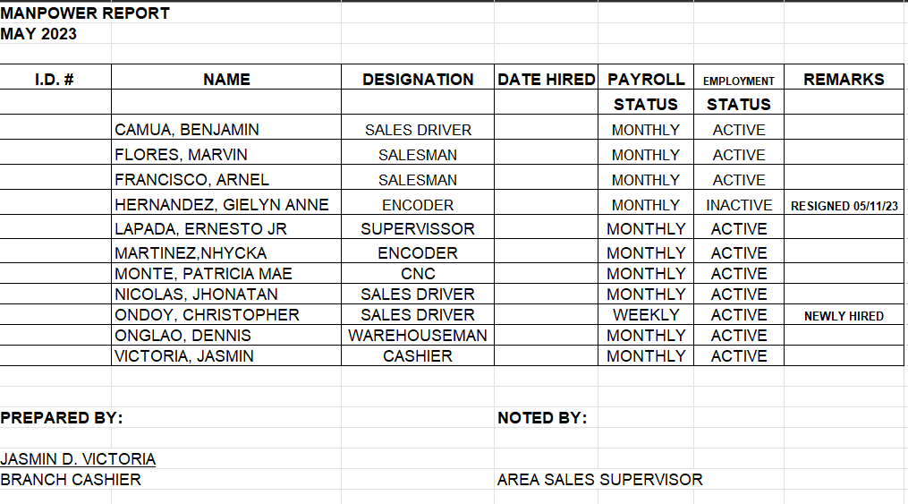
Task: Select the PREPARED BY: label cell
Action: tap(62, 418)
